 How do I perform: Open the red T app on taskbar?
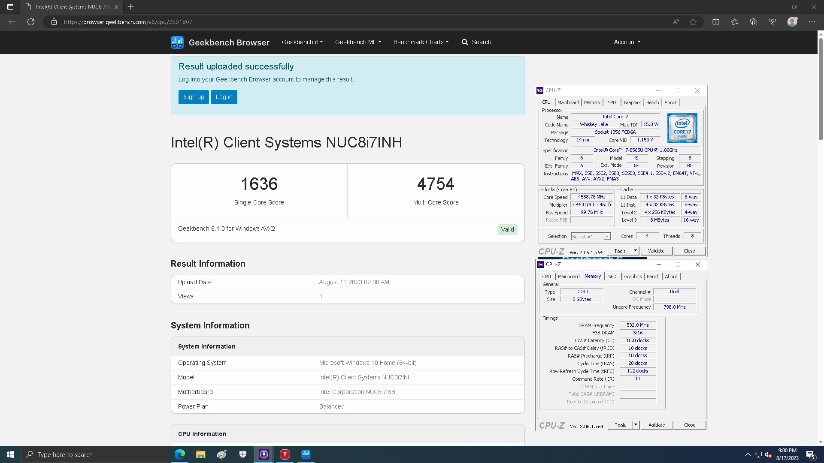click(285, 454)
